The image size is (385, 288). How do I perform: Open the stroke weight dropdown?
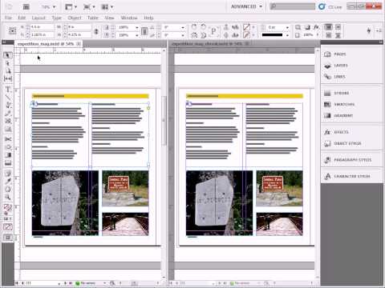[287, 27]
